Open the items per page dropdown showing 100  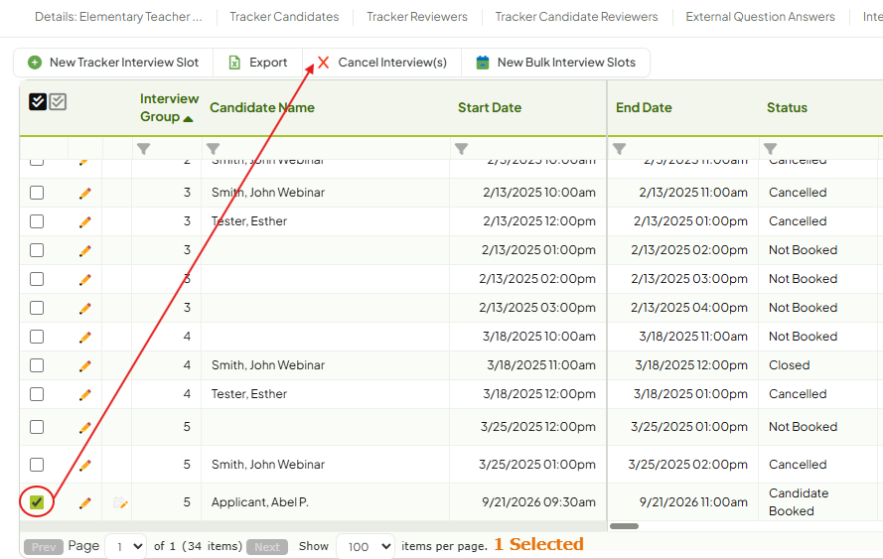coord(366,546)
